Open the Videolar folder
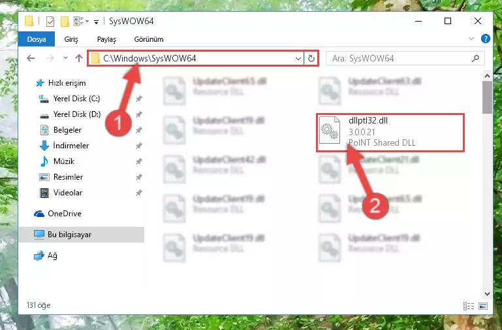The image size is (502, 330). 67,193
